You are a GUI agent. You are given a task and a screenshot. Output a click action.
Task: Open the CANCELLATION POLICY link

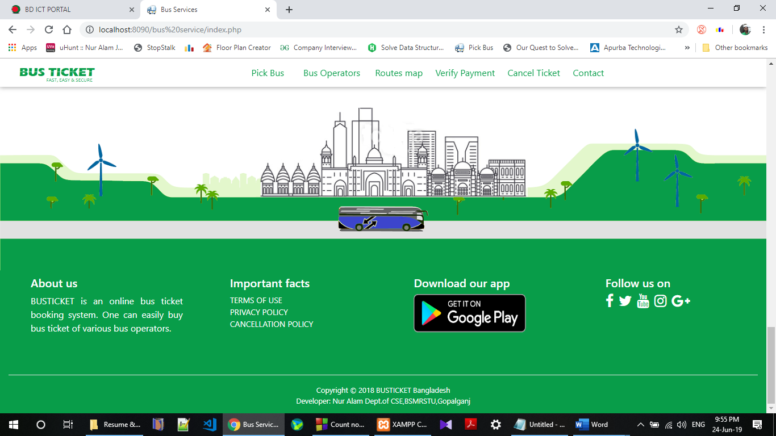272,324
